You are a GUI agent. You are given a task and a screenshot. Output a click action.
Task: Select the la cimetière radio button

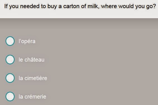pyautogui.click(x=10, y=78)
